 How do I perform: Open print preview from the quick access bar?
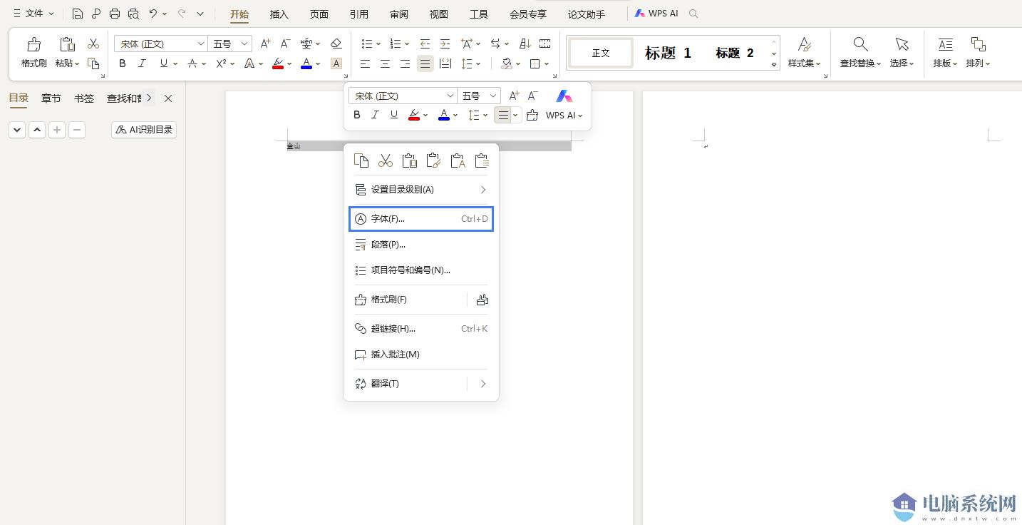point(133,14)
